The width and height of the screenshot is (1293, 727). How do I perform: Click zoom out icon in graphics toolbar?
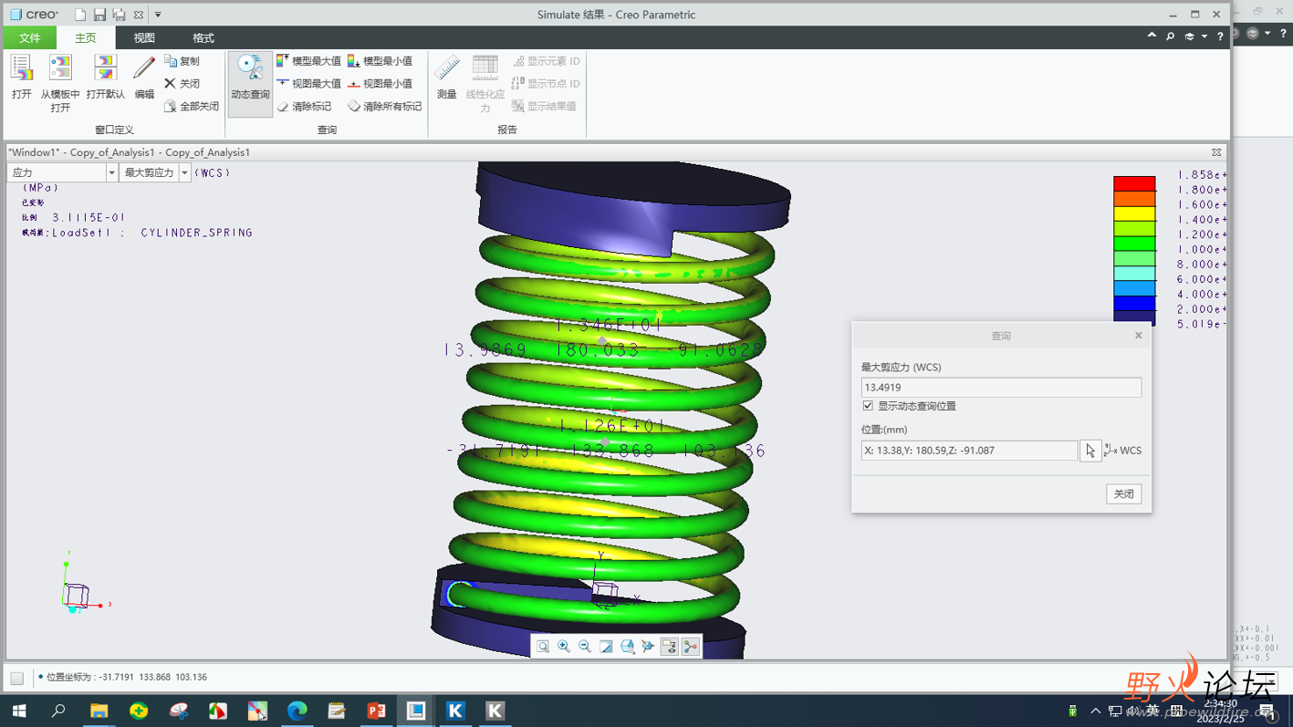pyautogui.click(x=585, y=647)
